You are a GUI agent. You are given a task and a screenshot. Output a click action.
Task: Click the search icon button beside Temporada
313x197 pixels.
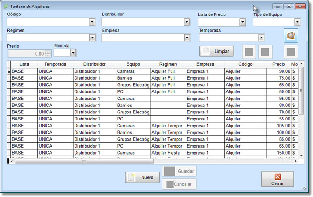(291, 35)
